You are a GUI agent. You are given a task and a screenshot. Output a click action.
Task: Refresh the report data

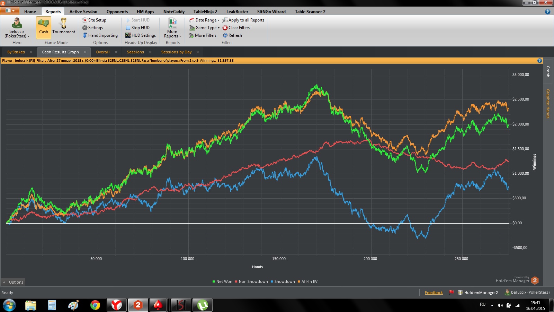click(232, 35)
